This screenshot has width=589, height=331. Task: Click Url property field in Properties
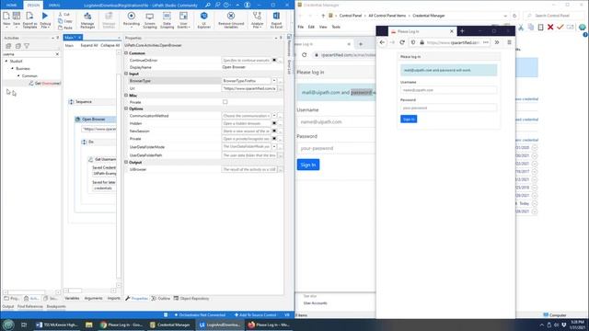(x=249, y=88)
